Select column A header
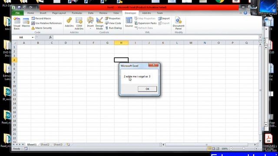The image size is (278, 156). click(24, 43)
